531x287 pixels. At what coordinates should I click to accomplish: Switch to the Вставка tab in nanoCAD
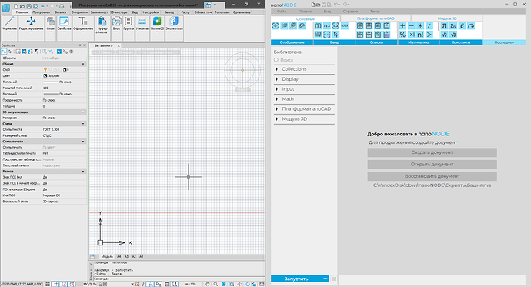click(61, 12)
